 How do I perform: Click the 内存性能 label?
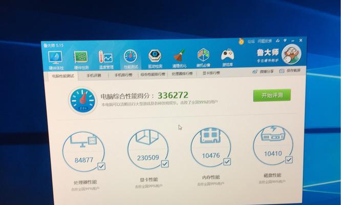[211, 177]
